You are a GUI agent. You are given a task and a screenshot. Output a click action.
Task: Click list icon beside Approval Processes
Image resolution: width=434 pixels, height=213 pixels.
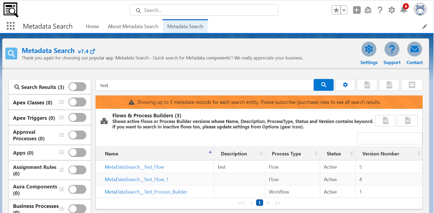pyautogui.click(x=62, y=135)
